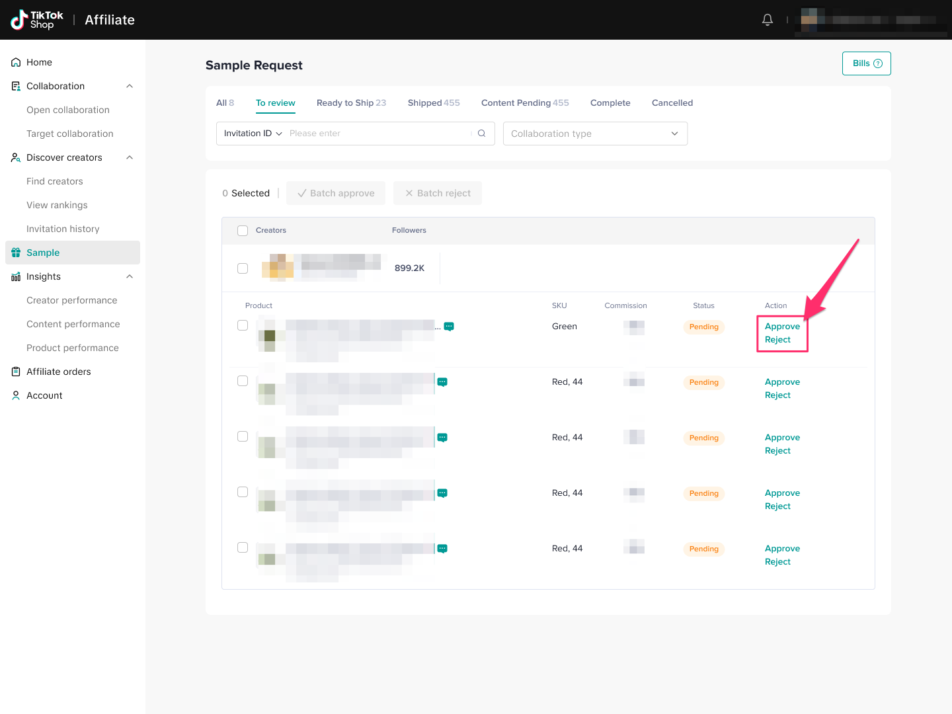952x714 pixels.
Task: Open the Collaboration type dropdown
Action: click(595, 134)
